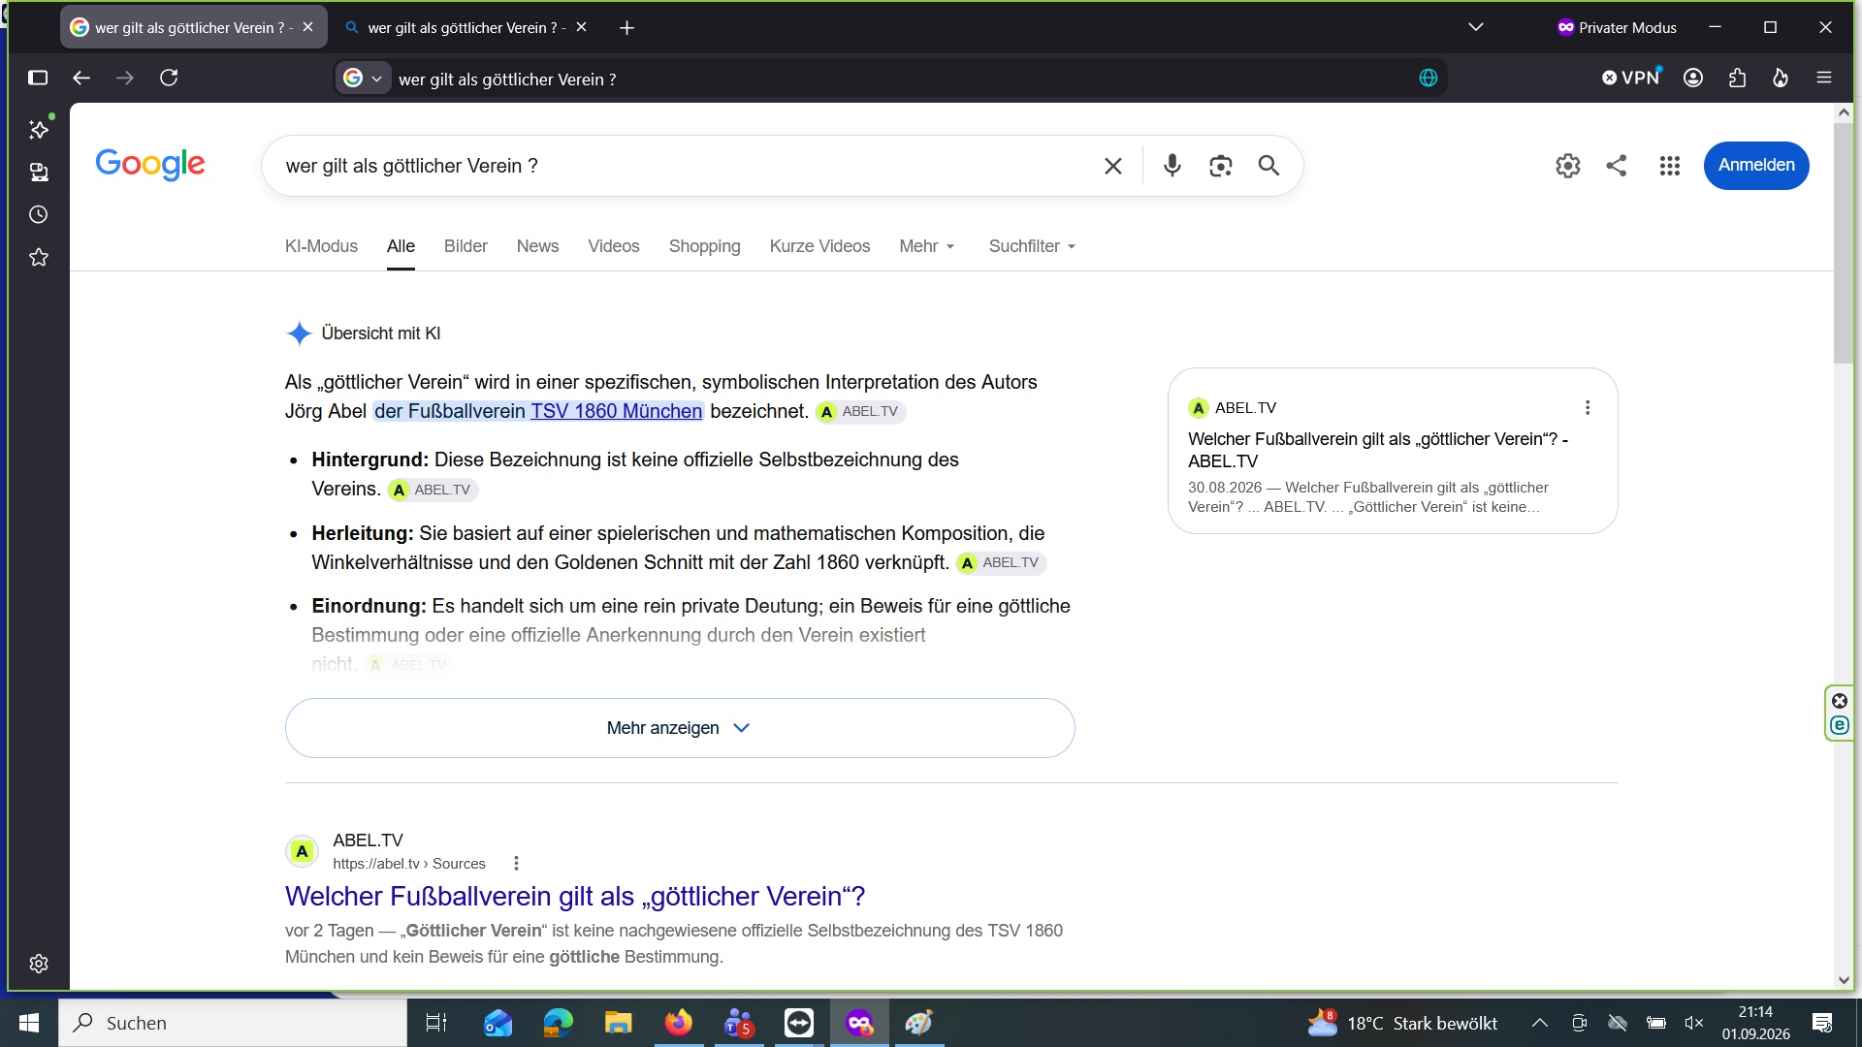Click the Anmelden sign-in button
Screen dimensions: 1862x1047
[1756, 166]
